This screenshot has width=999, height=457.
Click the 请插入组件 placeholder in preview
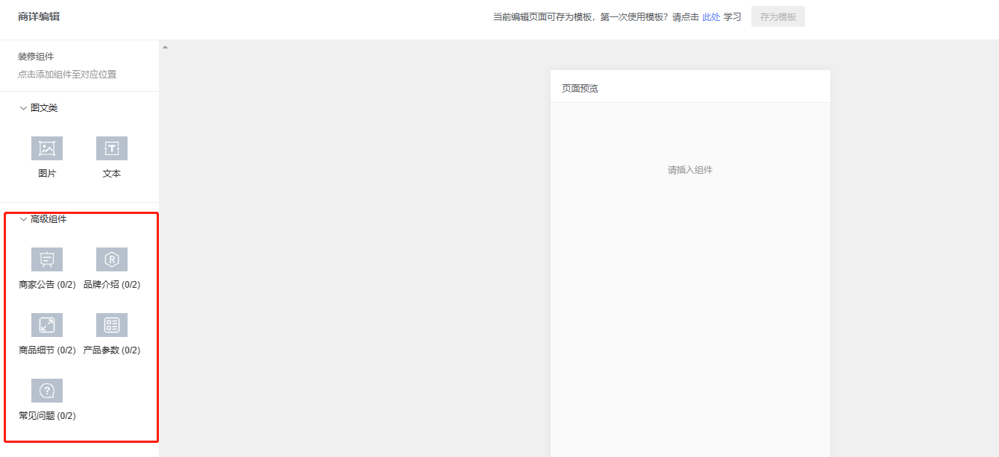pos(690,170)
